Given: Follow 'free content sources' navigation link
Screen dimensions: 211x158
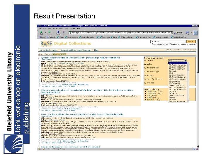Looking at the screenshot, I should click(x=48, y=50).
